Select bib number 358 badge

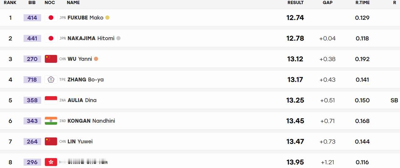tap(32, 100)
